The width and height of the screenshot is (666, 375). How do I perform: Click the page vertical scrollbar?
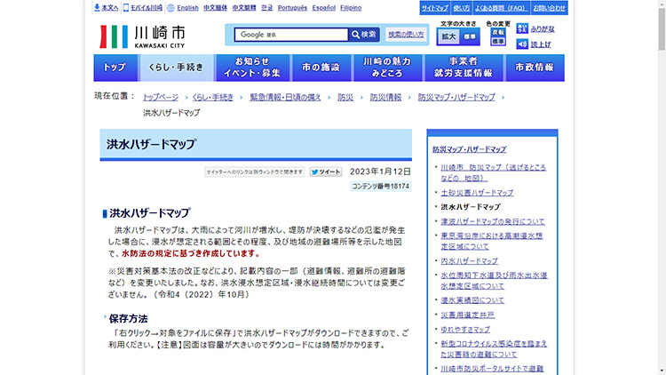(660, 178)
